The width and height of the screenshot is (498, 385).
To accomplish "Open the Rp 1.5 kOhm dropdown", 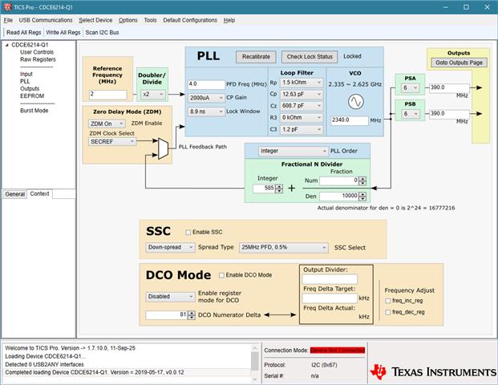I will click(x=302, y=83).
